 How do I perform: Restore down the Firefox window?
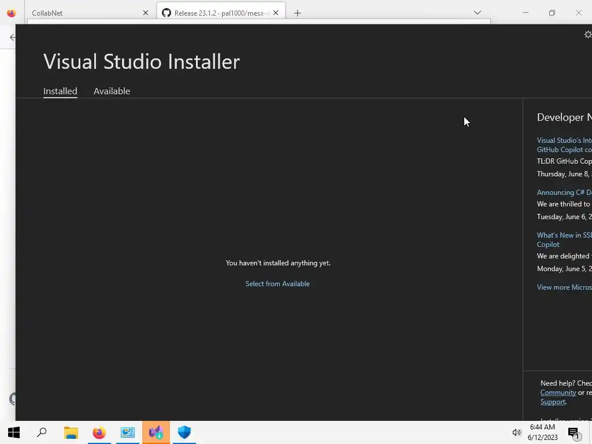coord(552,13)
